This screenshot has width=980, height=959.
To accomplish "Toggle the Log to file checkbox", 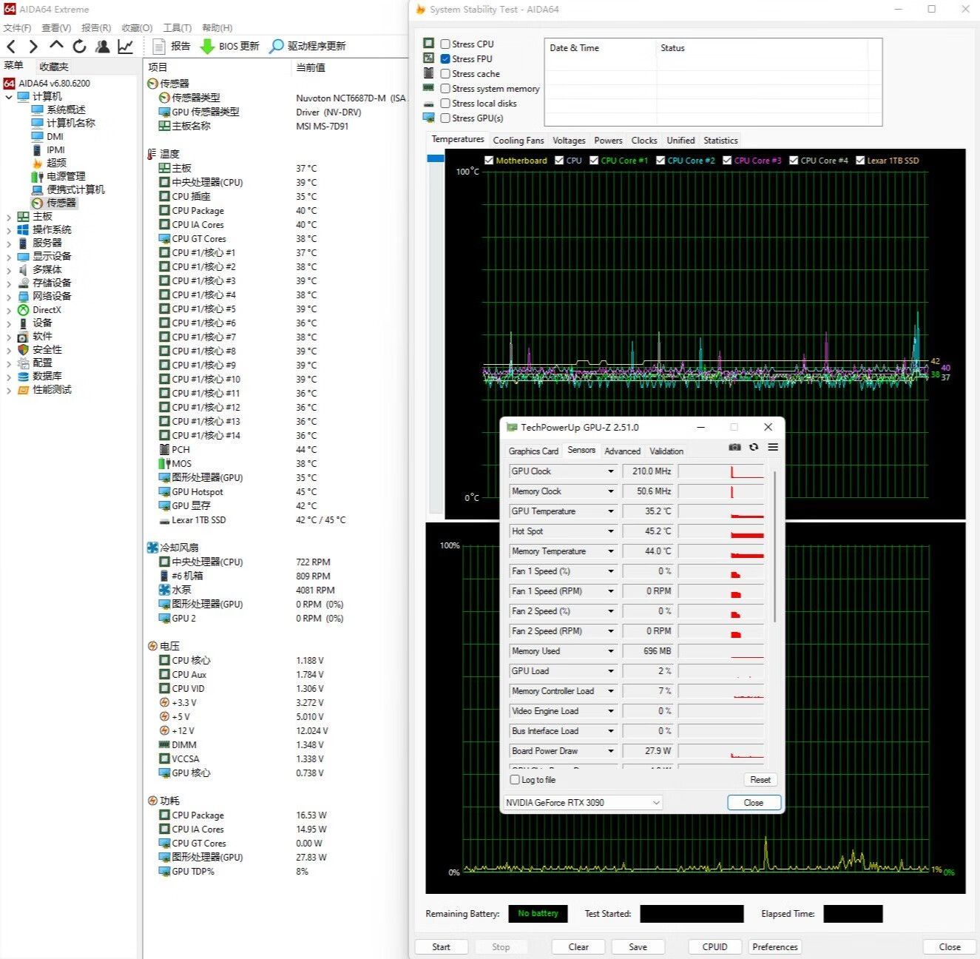I will 515,780.
